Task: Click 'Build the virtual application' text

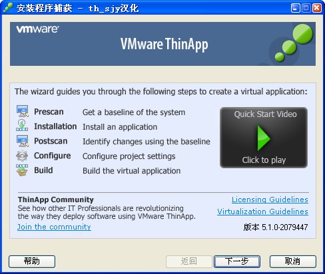Action: pyautogui.click(x=132, y=171)
